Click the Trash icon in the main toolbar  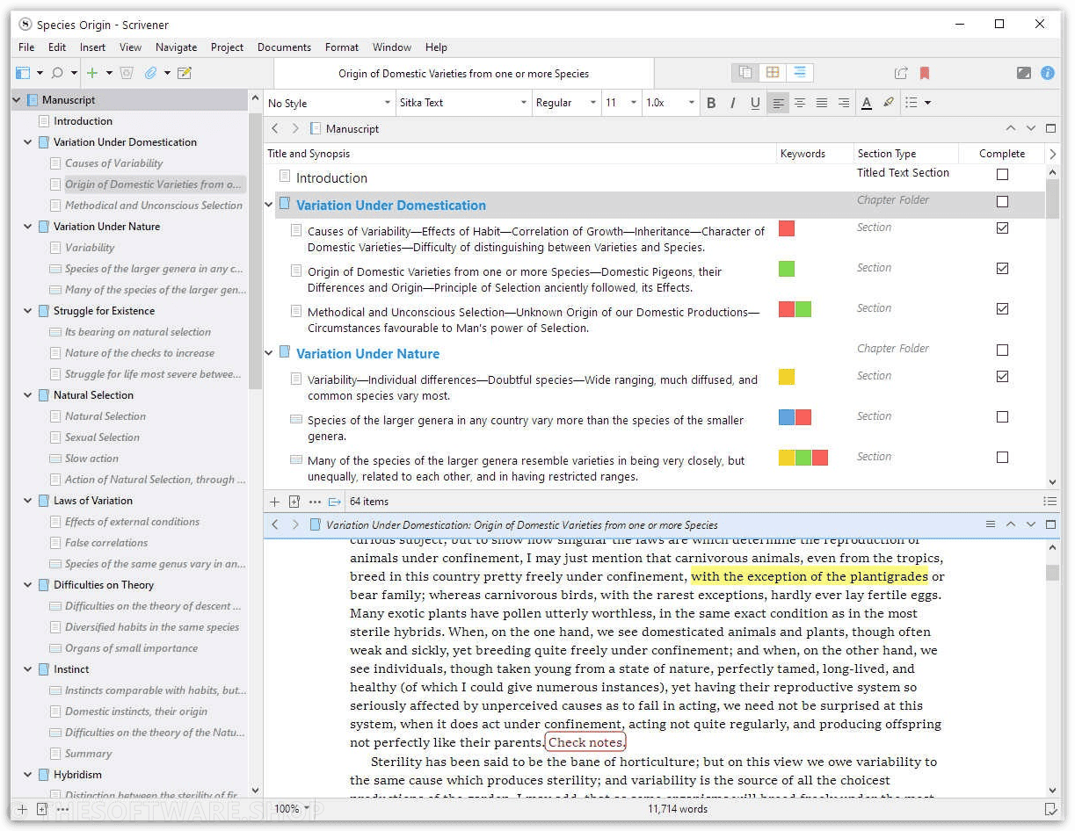pyautogui.click(x=127, y=73)
